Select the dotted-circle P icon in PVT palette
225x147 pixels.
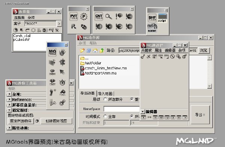(x=84, y=16)
